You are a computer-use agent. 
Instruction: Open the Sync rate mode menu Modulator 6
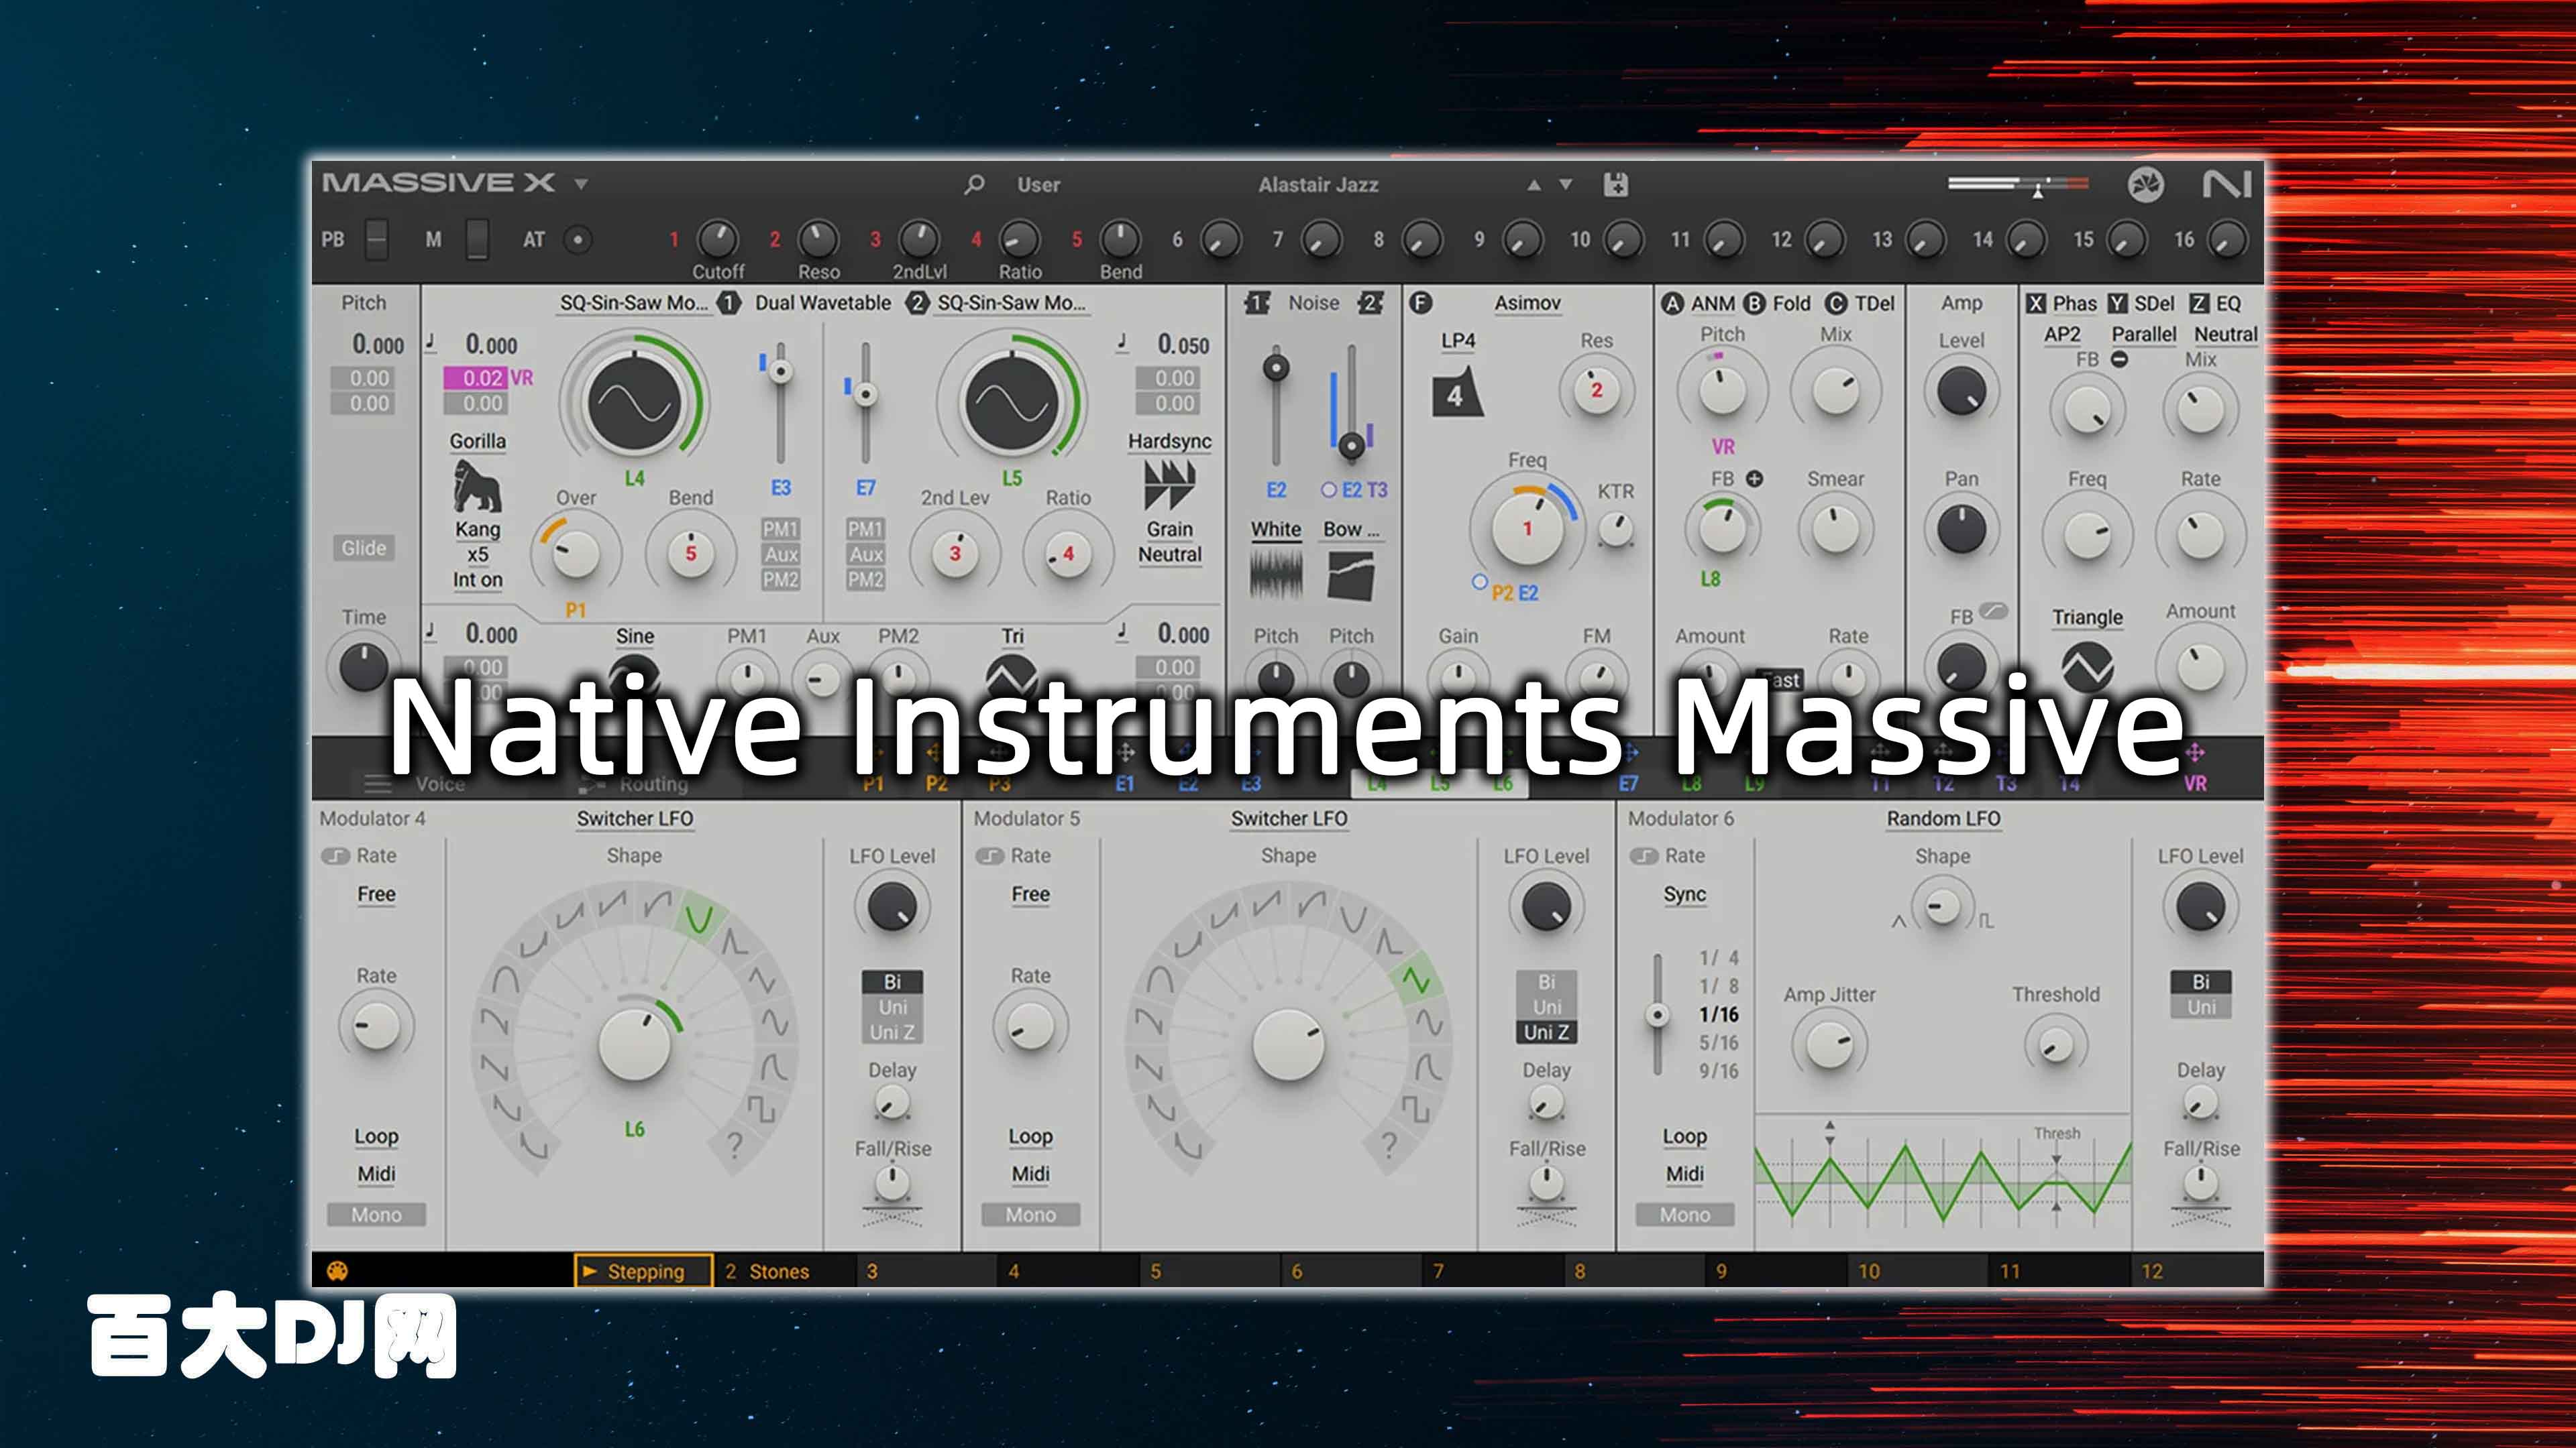(x=1685, y=894)
